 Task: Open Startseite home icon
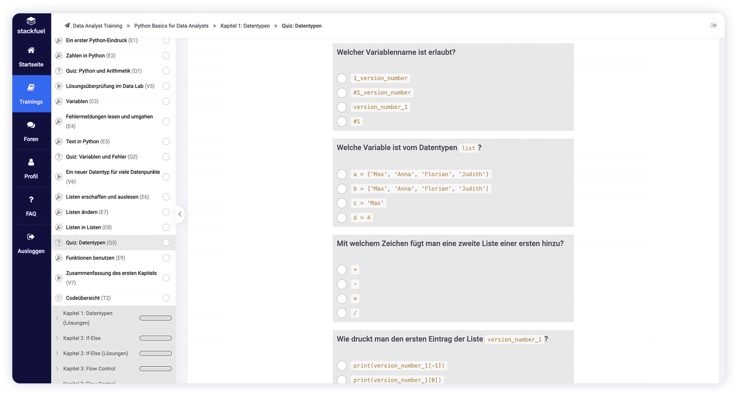[31, 50]
